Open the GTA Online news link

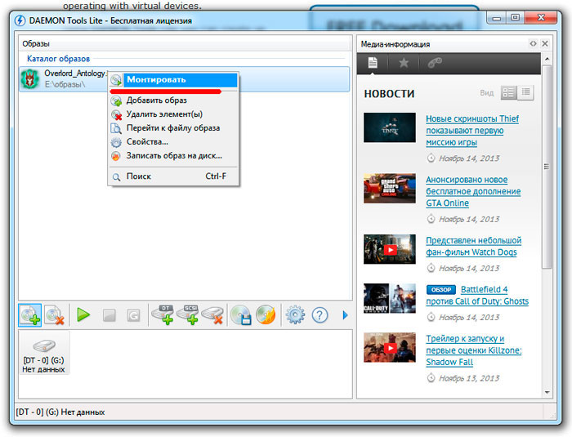473,191
